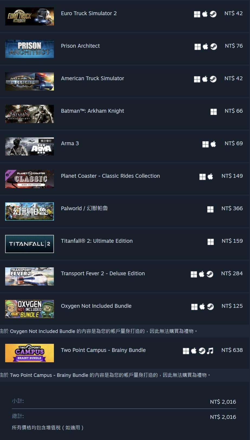Click the macOS icon for American Truck Simulator
This screenshot has width=250, height=440.
[205, 79]
